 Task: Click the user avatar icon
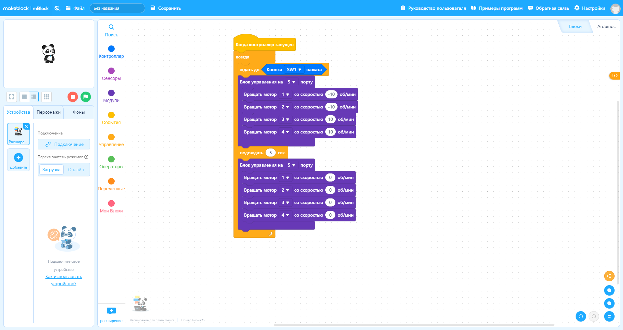(615, 8)
